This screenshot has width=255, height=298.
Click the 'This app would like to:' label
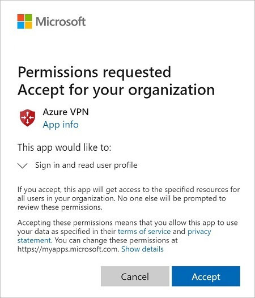(64, 147)
